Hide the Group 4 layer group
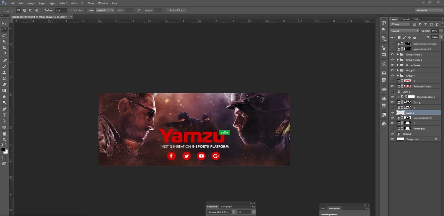The width and height of the screenshot is (444, 216). 392,76
